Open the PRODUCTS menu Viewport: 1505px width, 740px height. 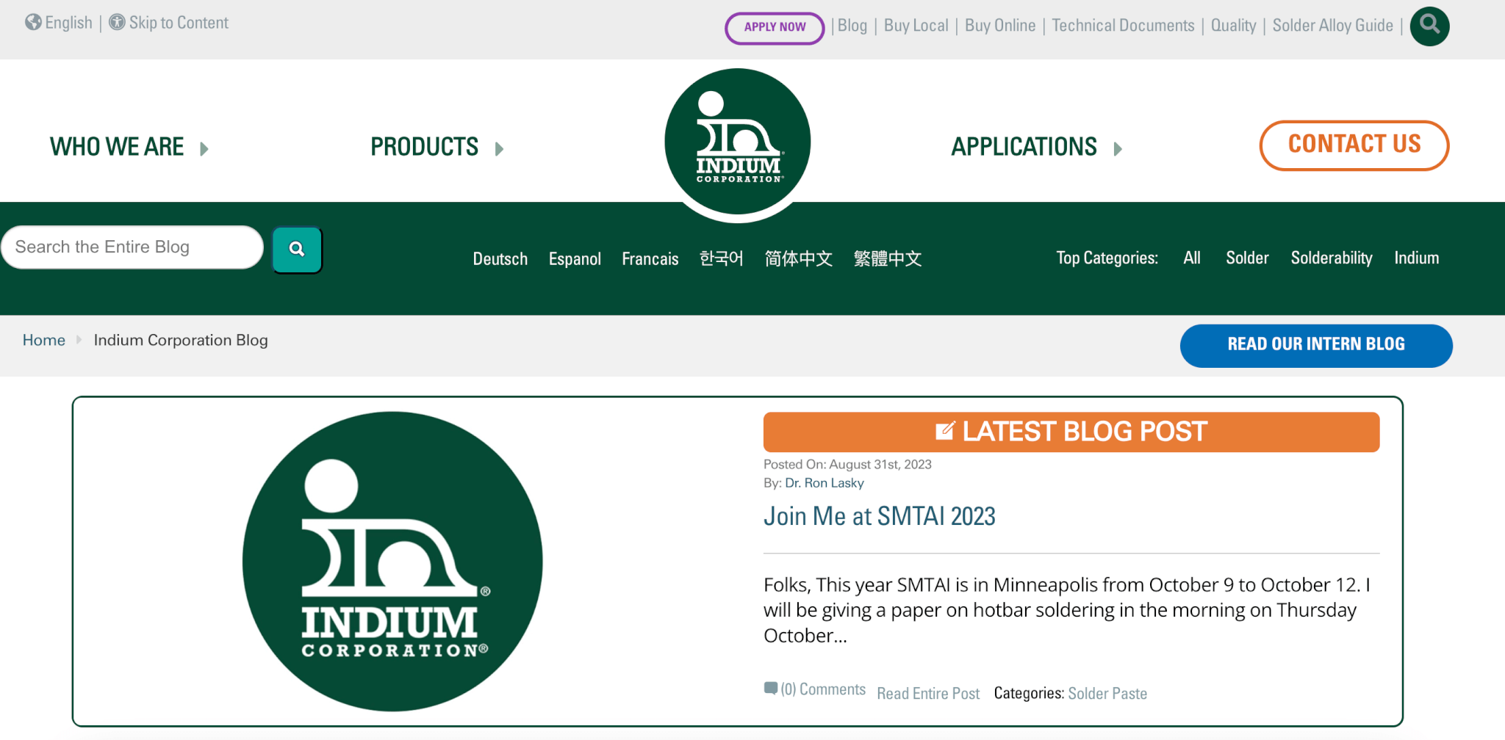point(425,147)
